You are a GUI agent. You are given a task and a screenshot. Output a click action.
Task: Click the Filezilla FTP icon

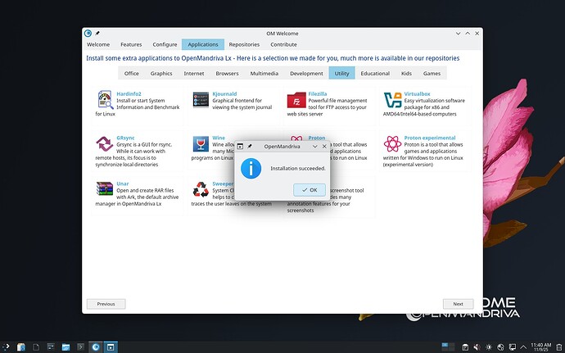coord(296,100)
